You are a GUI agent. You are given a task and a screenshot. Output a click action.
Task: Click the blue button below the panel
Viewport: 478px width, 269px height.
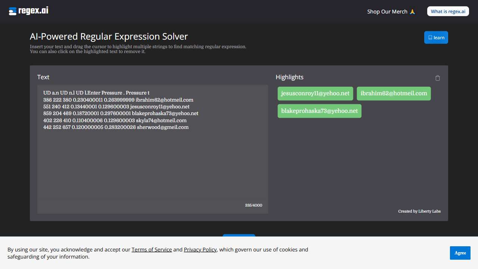[239, 235]
